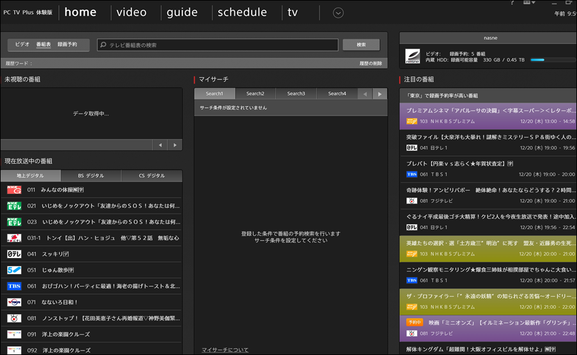
Task: Open プレバト program on TBS1
Action: point(488,169)
